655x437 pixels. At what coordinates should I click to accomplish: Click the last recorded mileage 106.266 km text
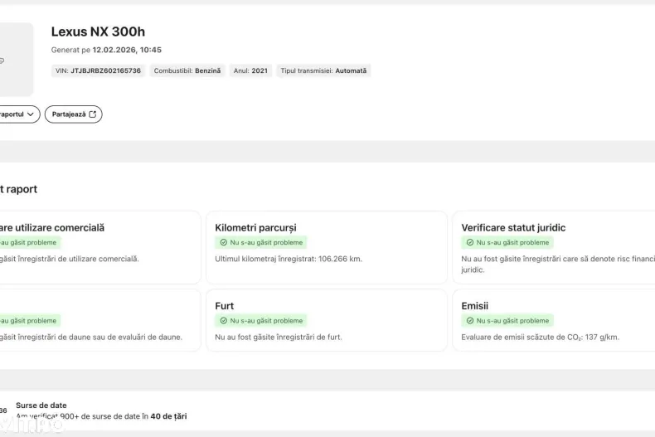pos(289,259)
